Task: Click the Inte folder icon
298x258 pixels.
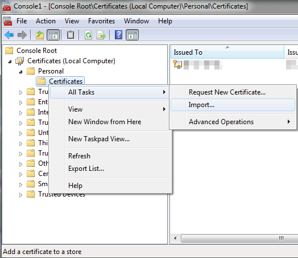Action: 31,112
